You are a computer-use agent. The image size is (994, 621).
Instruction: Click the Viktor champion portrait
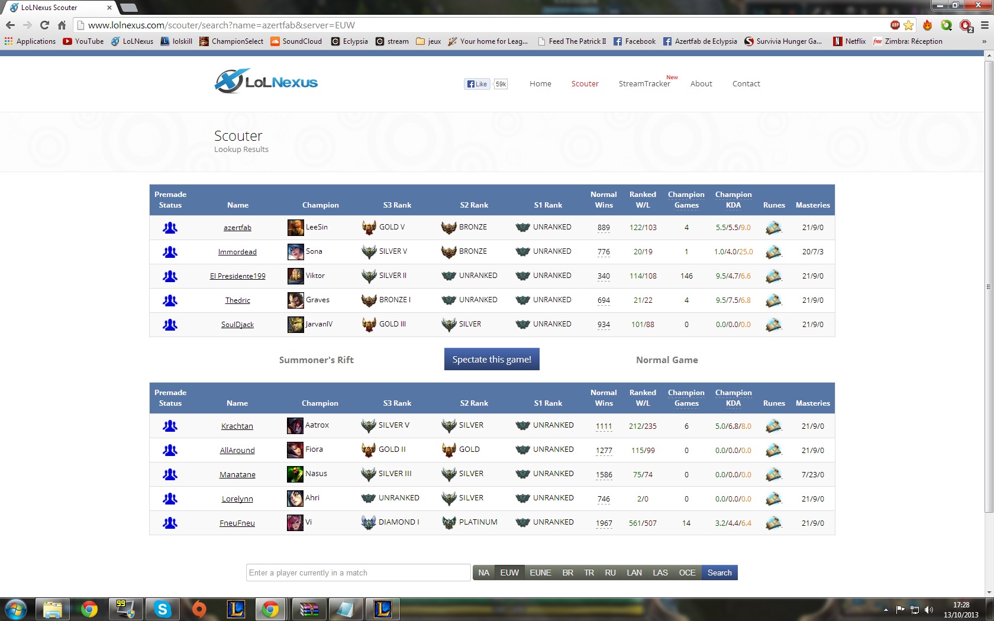click(295, 276)
